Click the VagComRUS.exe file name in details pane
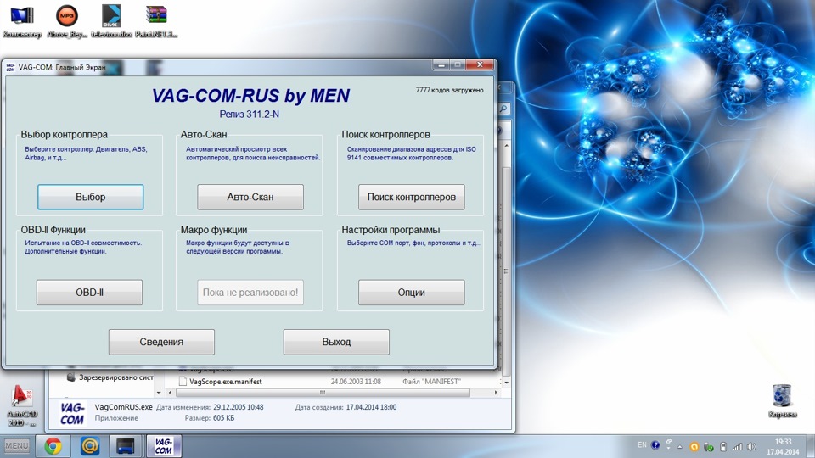 click(123, 407)
